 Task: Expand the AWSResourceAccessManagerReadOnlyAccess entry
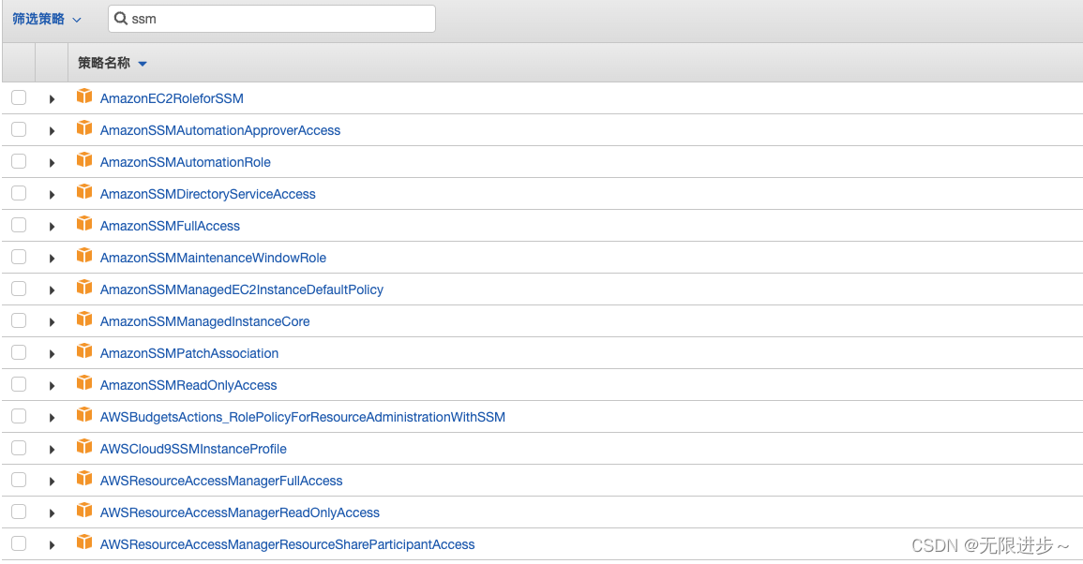click(x=52, y=512)
